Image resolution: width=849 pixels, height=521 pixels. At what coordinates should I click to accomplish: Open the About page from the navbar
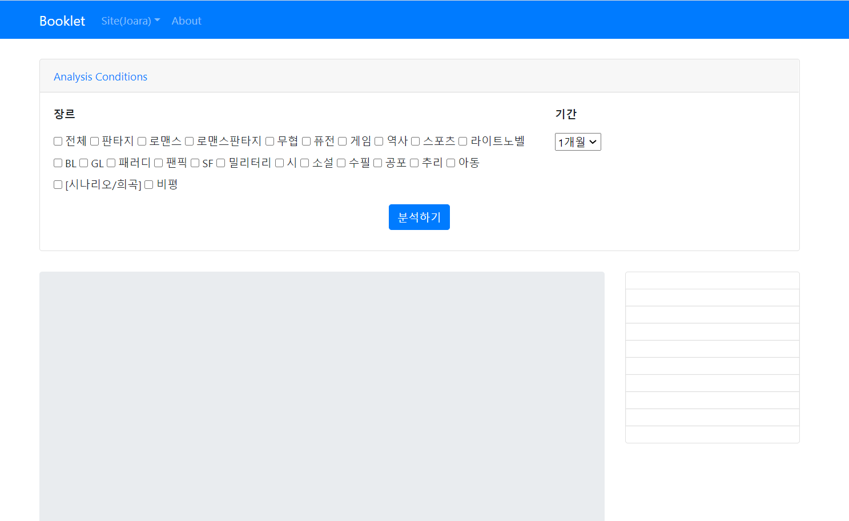[186, 20]
